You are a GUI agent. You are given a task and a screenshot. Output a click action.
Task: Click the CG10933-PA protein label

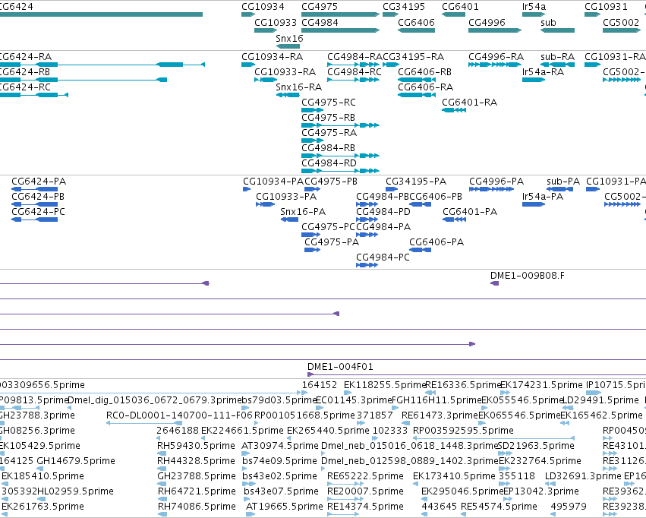pyautogui.click(x=286, y=197)
